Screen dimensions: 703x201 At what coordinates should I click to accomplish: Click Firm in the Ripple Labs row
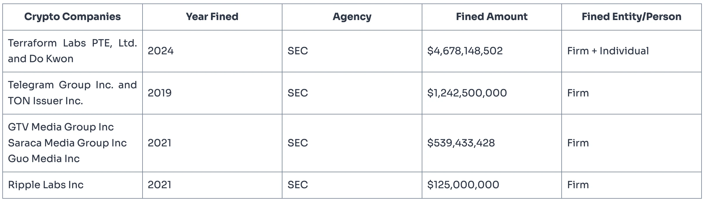(x=578, y=185)
